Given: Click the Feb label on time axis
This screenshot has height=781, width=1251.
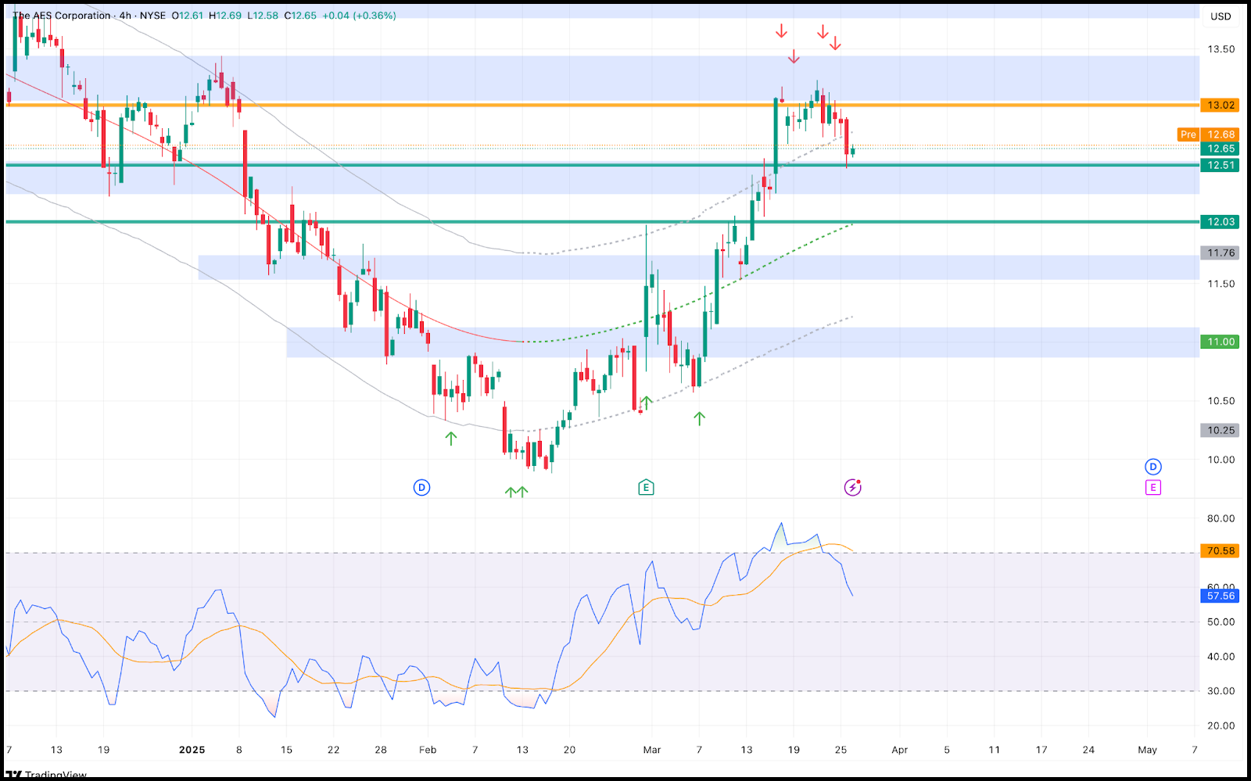Looking at the screenshot, I should point(428,750).
